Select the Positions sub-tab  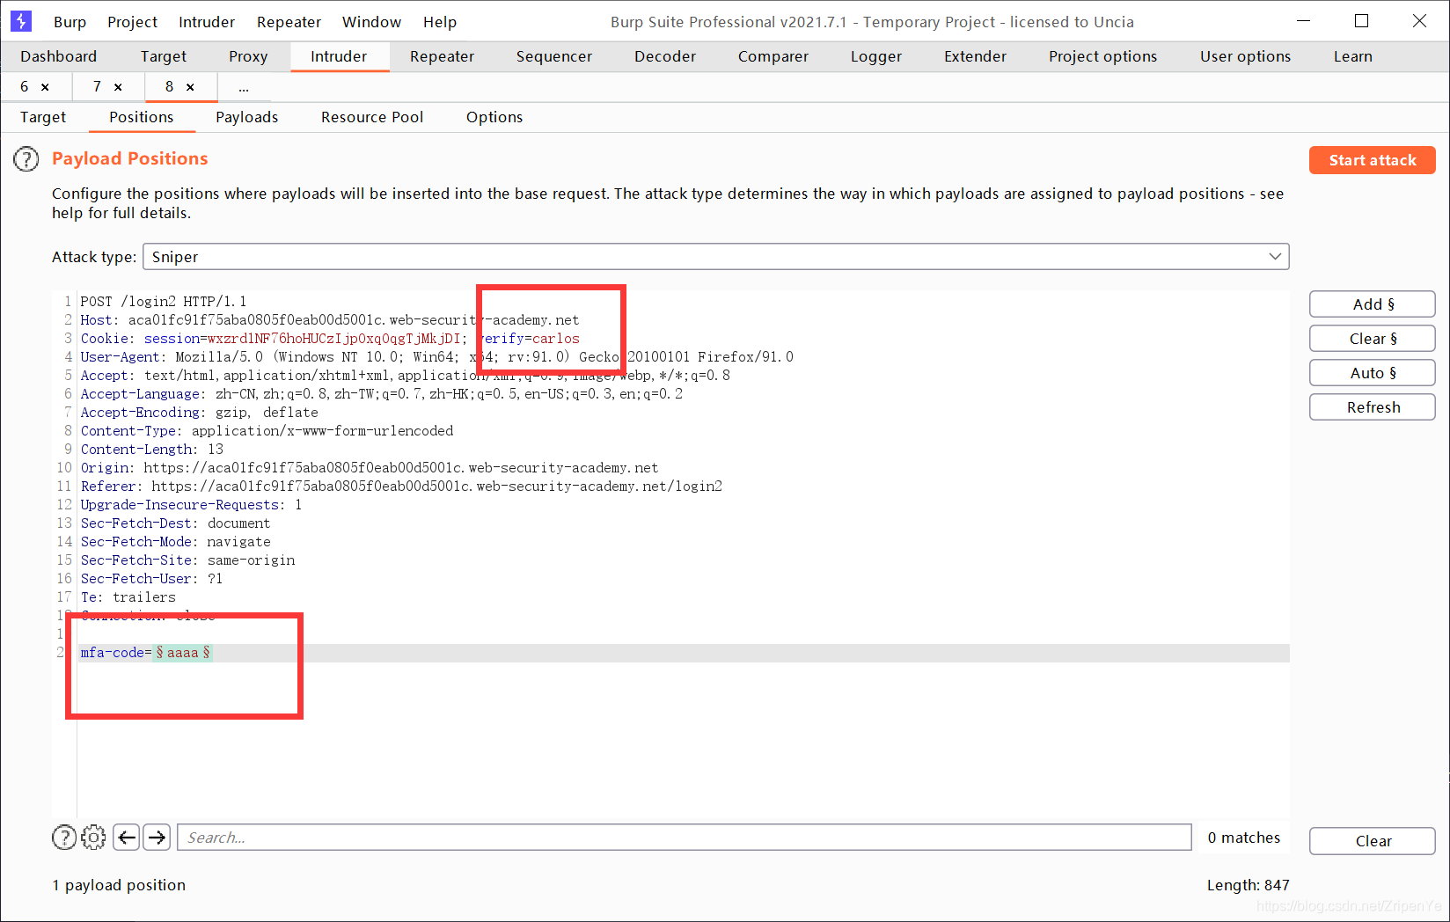coord(142,117)
